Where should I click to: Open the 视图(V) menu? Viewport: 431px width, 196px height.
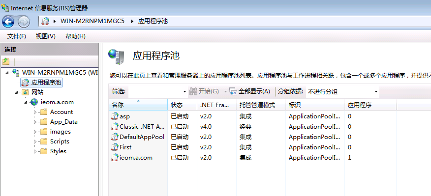(x=46, y=36)
